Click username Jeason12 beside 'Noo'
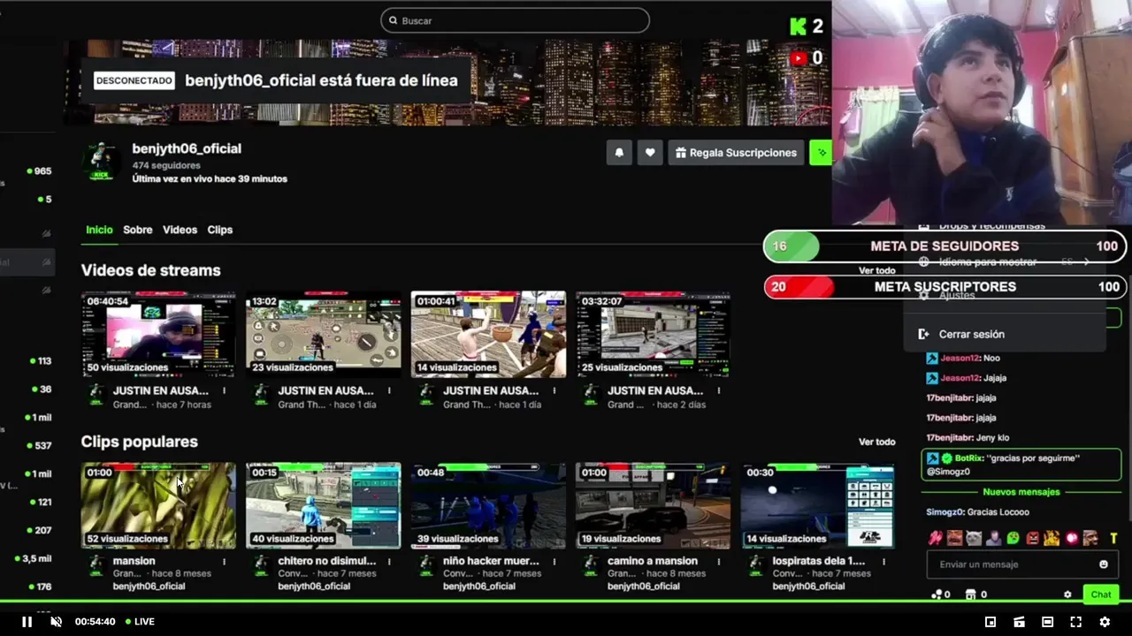Viewport: 1132px width, 636px height. (960, 358)
